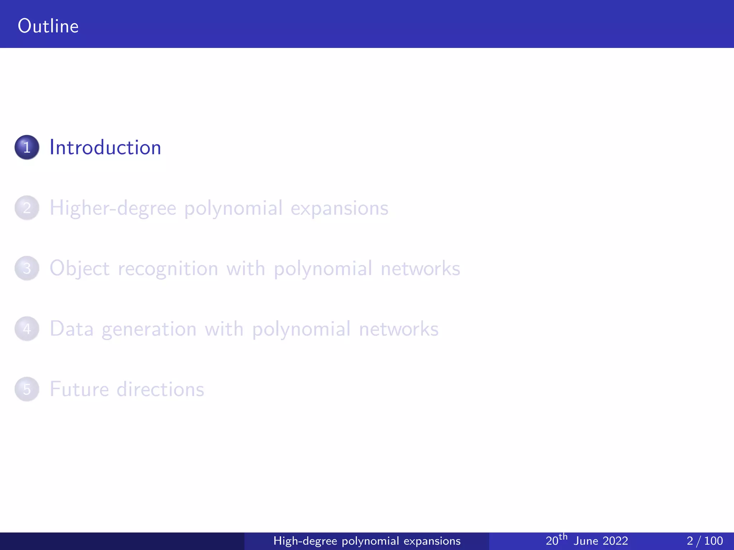Click the faded number 2 bullet ball

point(27,208)
